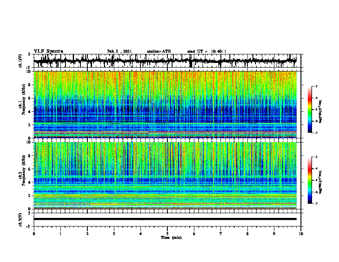Click the ch.2 frequency tick label "2"
This screenshot has height=262, width=339.
pos(30,196)
